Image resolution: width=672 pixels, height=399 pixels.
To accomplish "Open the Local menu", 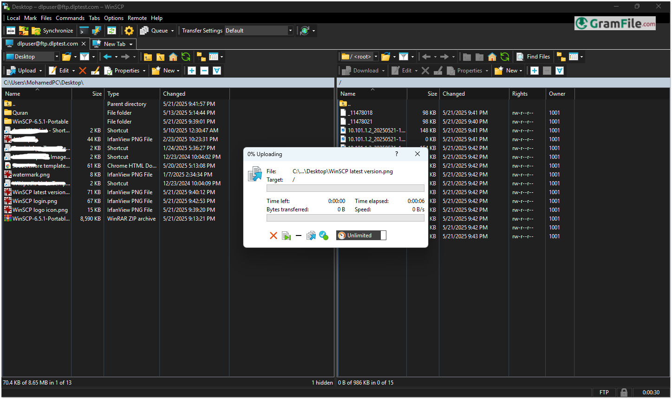I will [13, 18].
